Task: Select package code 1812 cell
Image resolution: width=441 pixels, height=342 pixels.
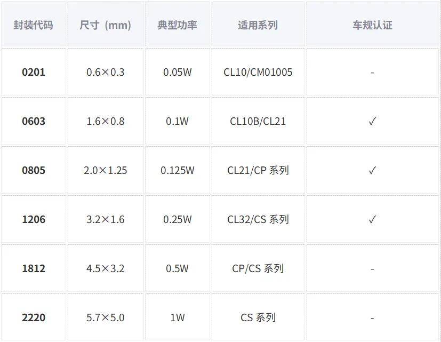Action: (x=34, y=268)
